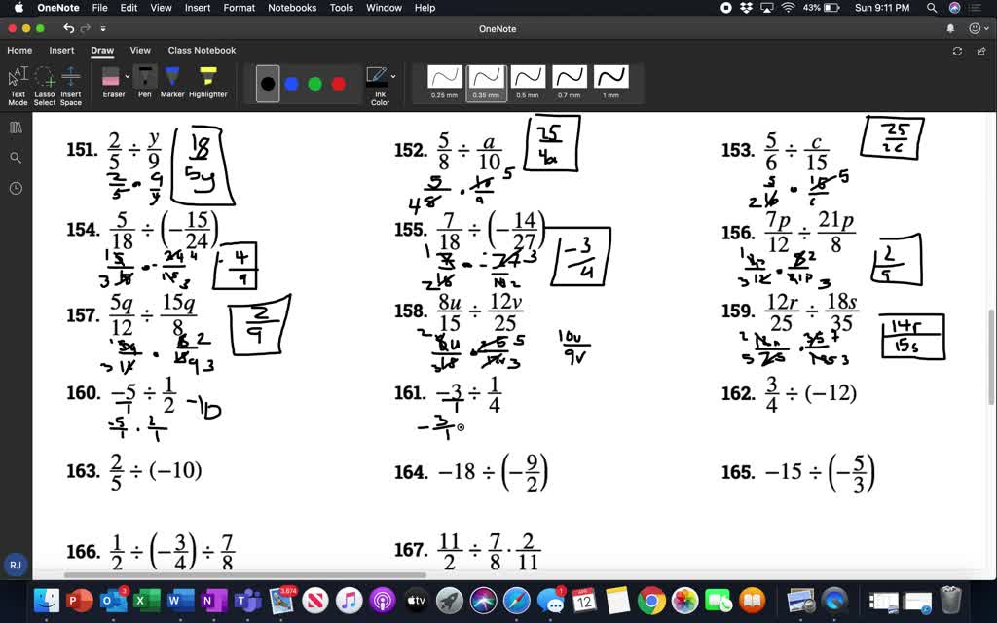Open the Eraser dropdown menu
The image size is (997, 623).
tap(126, 74)
